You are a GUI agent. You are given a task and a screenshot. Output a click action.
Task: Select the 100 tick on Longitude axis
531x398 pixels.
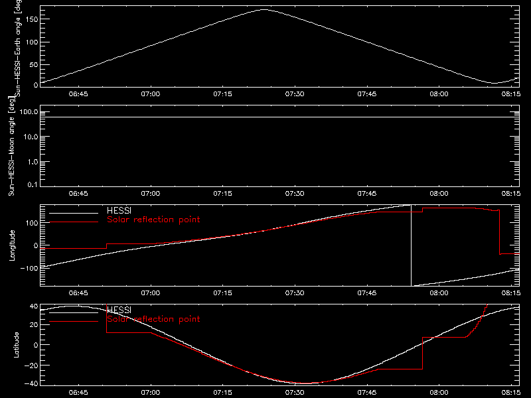(32, 223)
